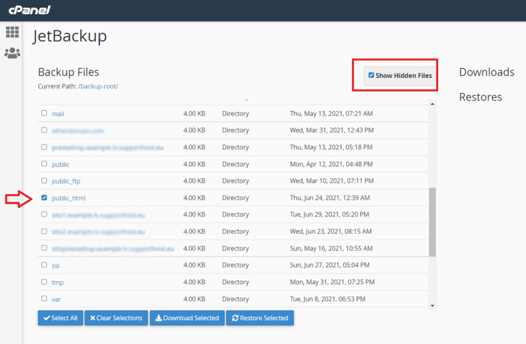Open the mail directory link
Viewport: 526px width, 344px height.
tap(58, 114)
